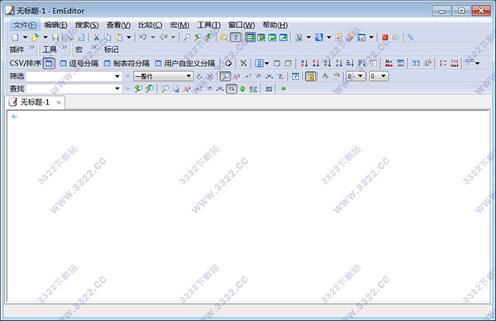496x321 pixels.
Task: Click the Save floppy disk icon
Action: tap(55, 37)
